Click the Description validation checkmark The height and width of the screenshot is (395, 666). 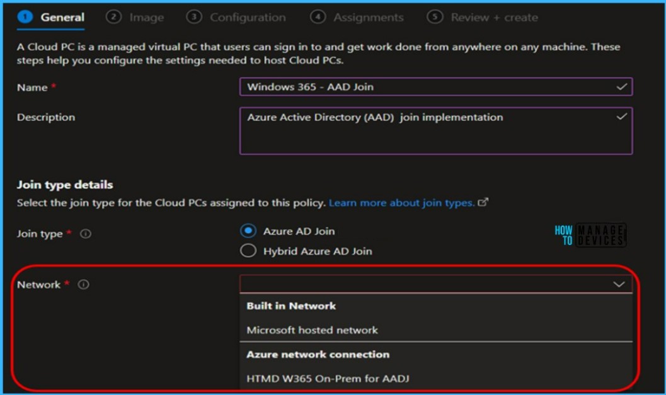tap(621, 117)
